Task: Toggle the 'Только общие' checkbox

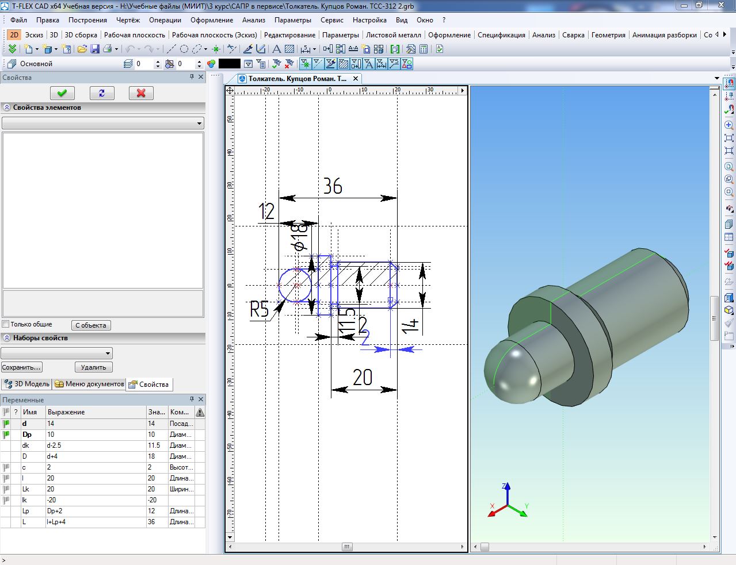Action: click(x=6, y=324)
